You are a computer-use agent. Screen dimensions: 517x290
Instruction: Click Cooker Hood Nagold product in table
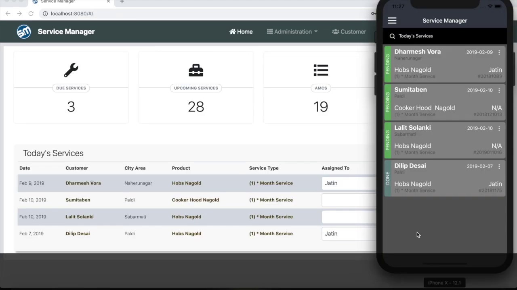pyautogui.click(x=195, y=200)
